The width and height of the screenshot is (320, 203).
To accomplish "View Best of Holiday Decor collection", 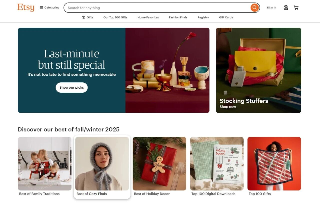I will [x=159, y=167].
